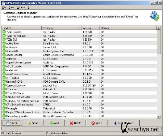Click the 'products loaded' status bar text
The height and width of the screenshot is (136, 163).
[12, 133]
